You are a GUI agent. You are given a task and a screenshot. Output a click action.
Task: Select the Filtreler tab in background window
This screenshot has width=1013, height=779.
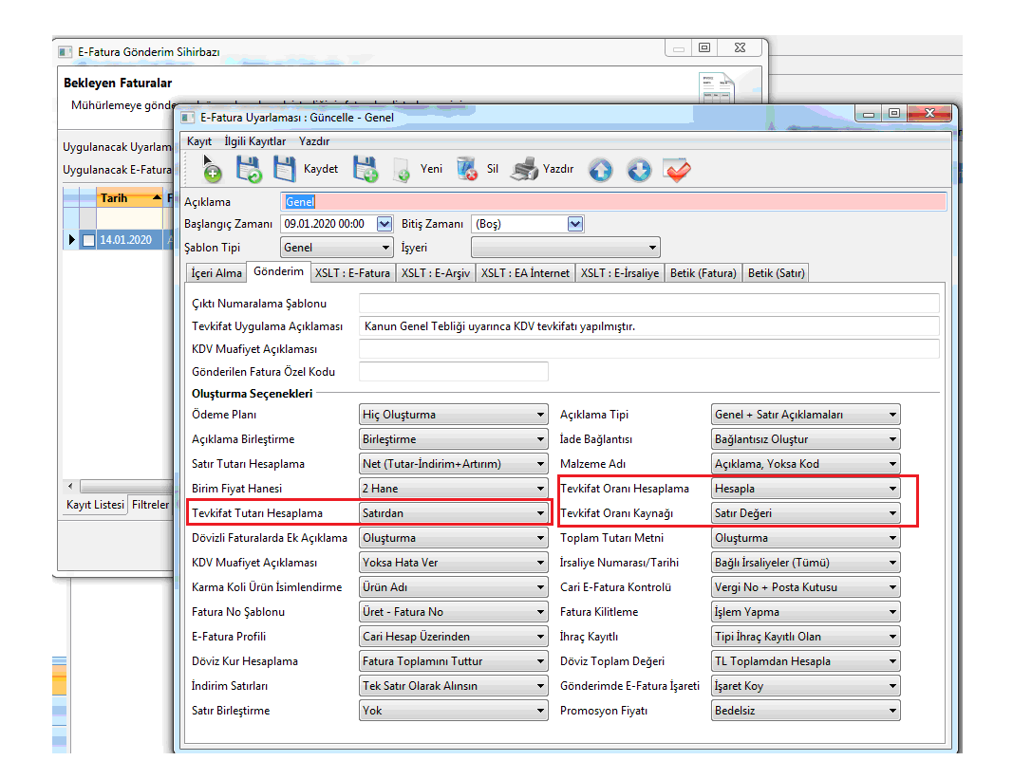[150, 505]
